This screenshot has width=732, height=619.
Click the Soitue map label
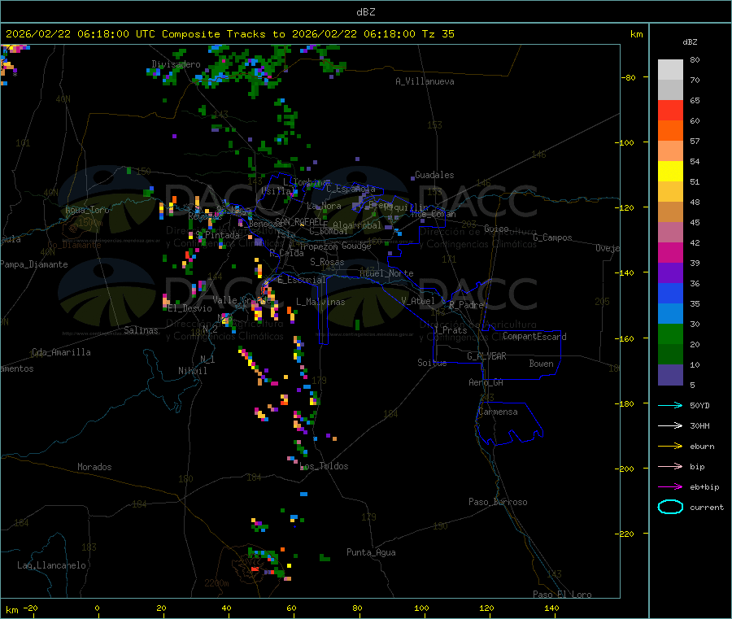(x=432, y=363)
